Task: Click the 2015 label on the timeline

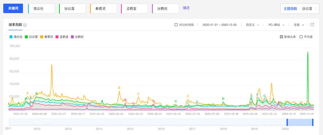Action: pos(130,129)
